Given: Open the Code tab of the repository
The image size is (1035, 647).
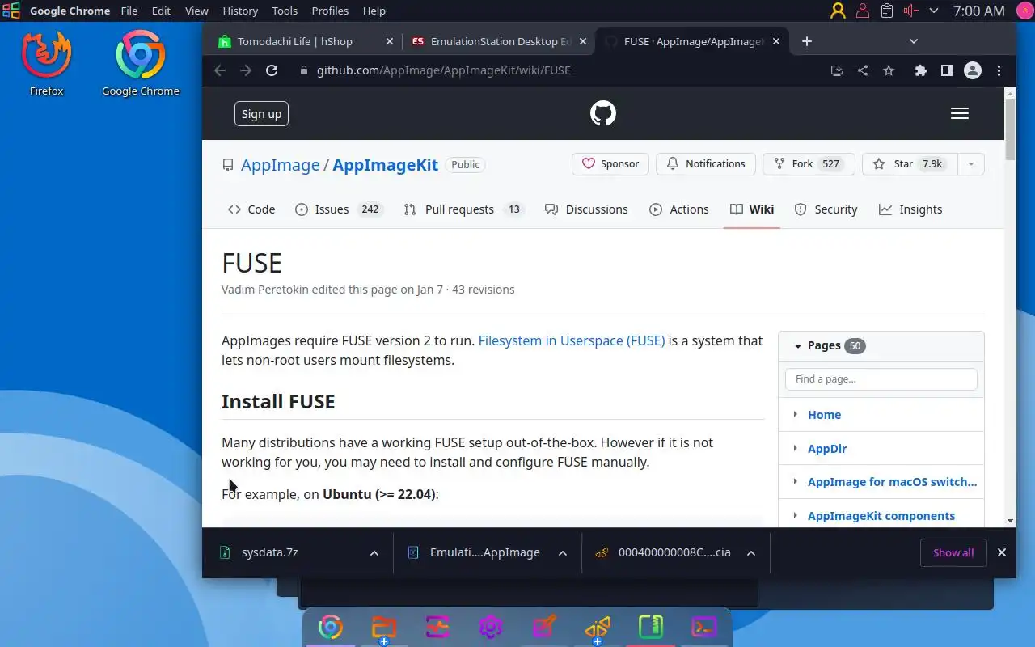Looking at the screenshot, I should click(x=251, y=209).
